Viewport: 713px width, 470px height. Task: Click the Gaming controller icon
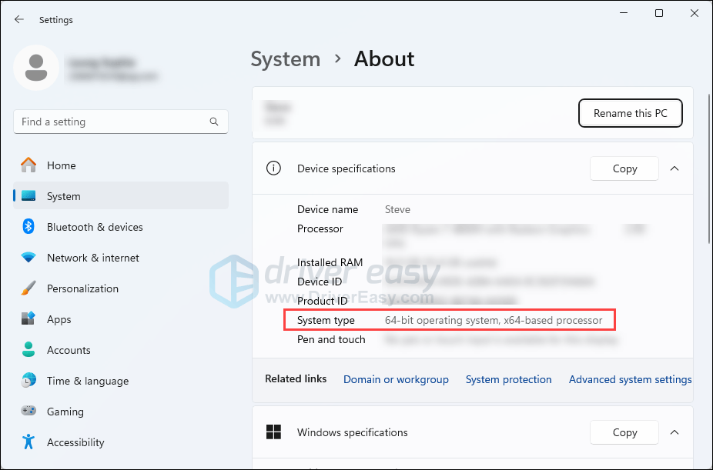pos(28,412)
